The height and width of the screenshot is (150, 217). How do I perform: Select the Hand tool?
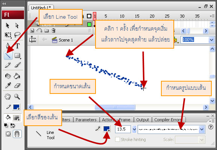(x=8, y=97)
